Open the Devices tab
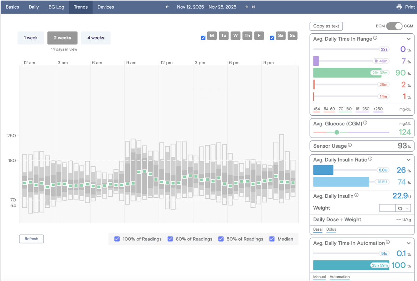The image size is (417, 281). (105, 7)
